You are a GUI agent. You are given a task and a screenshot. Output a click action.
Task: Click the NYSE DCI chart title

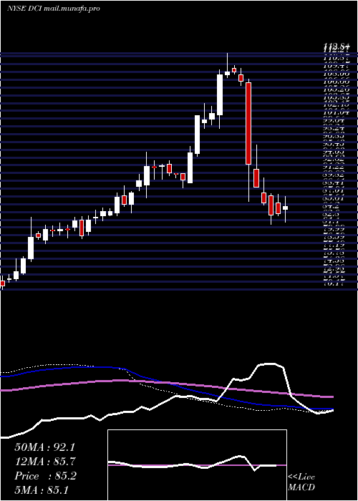53,9
